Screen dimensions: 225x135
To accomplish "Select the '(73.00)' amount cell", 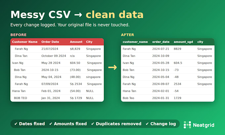I will (75, 70).
